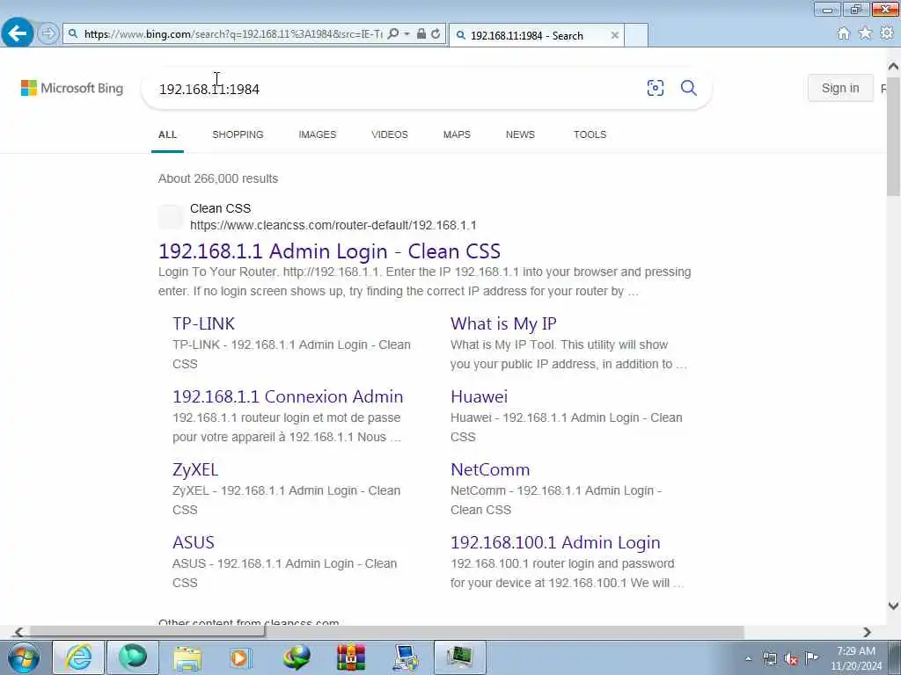Click the cleancss.com router-default URL
This screenshot has height=675, width=901.
pyautogui.click(x=333, y=226)
